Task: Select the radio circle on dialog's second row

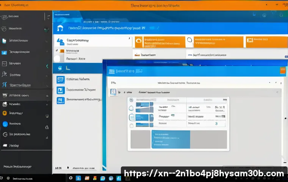Action: coord(131,108)
